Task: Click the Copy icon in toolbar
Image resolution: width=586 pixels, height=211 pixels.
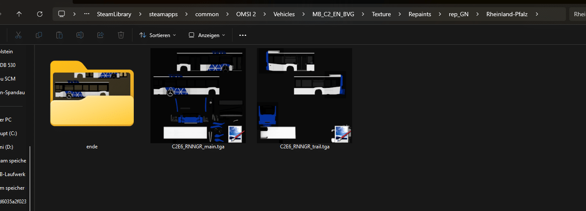Action: tap(39, 35)
